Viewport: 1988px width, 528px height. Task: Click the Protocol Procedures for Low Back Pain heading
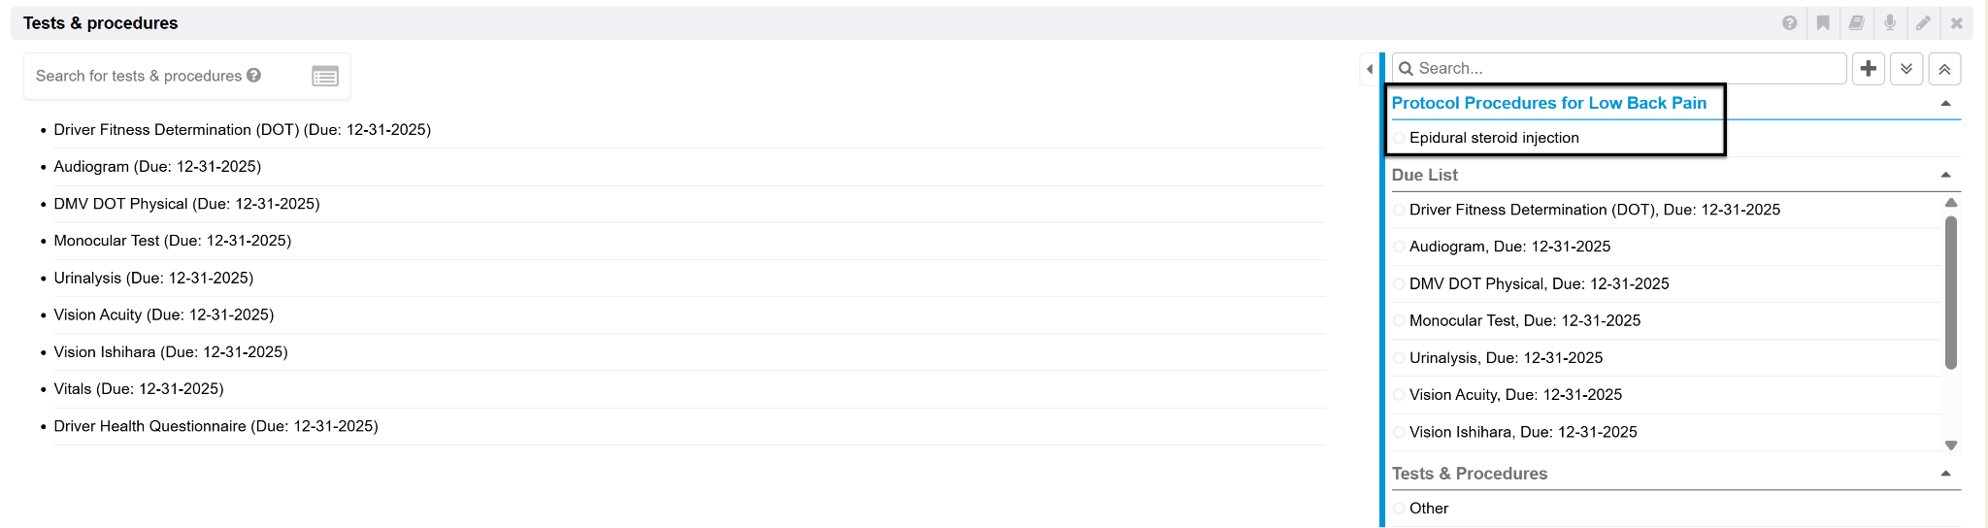(1548, 103)
